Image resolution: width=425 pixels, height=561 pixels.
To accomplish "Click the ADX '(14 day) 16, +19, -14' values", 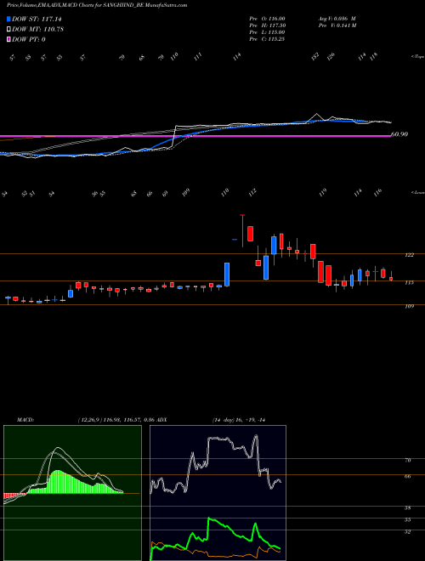I will click(x=238, y=420).
